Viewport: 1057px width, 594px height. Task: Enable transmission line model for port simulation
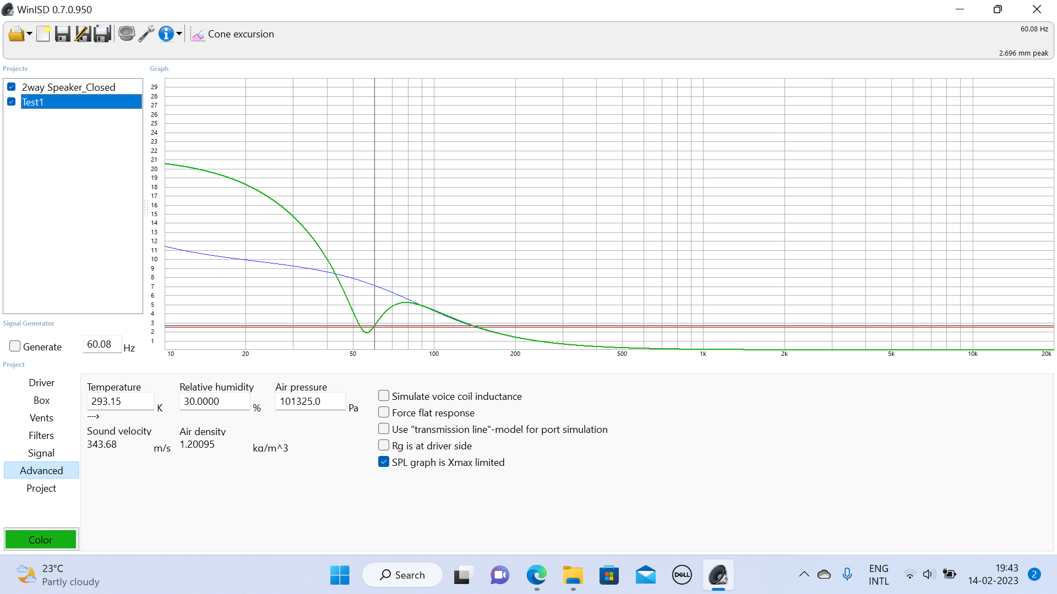384,429
